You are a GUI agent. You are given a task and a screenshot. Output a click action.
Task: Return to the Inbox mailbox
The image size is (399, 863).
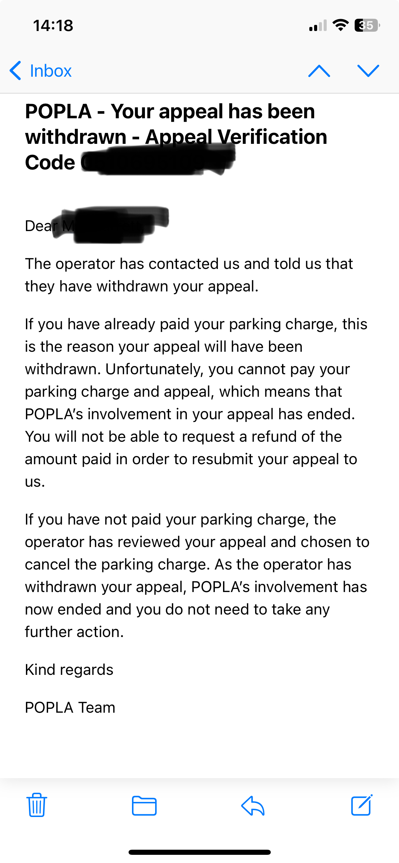(50, 71)
